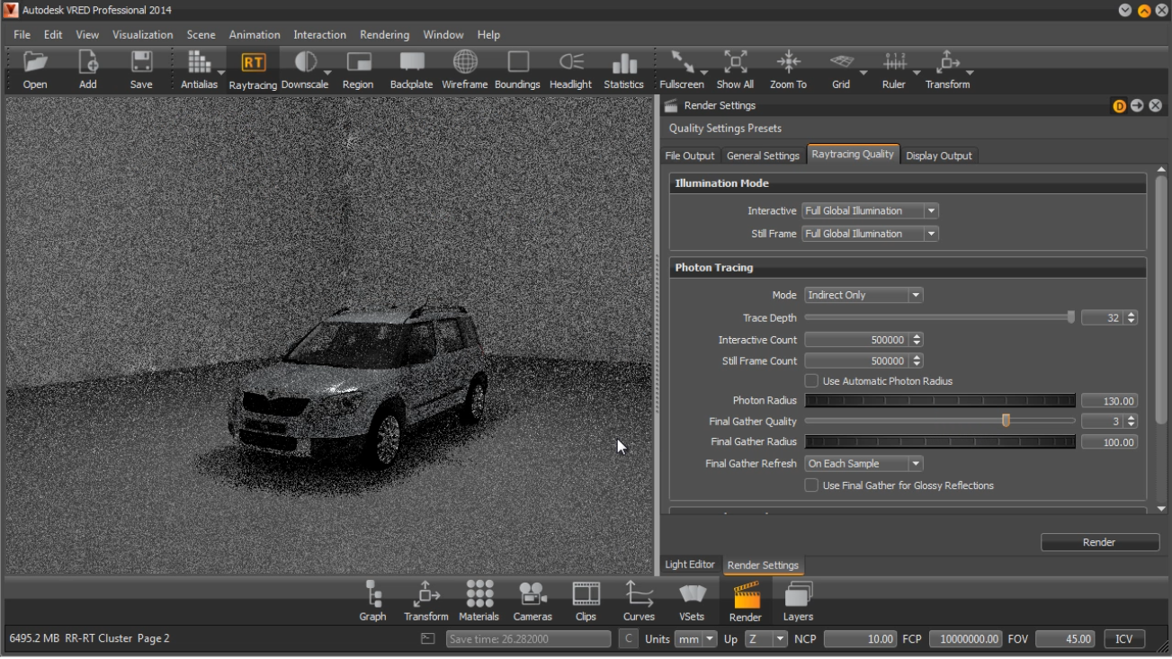Open the Scene menu
Screen dimensions: 1172x659
[201, 35]
